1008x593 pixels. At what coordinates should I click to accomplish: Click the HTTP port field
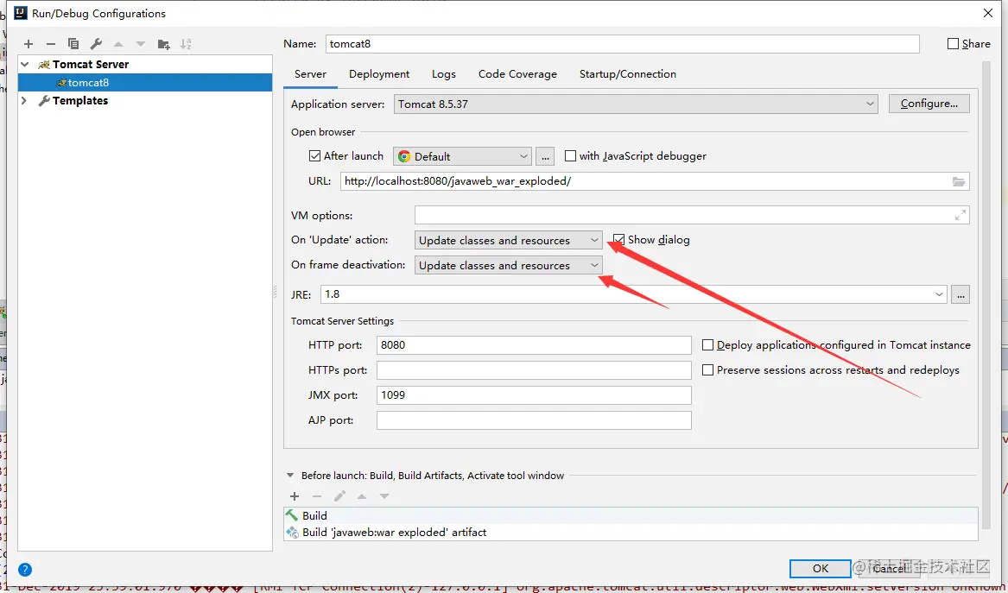534,345
